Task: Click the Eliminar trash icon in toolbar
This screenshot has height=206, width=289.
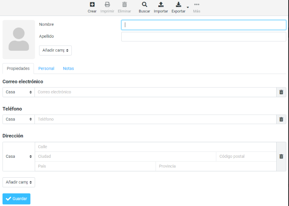Action: click(125, 4)
